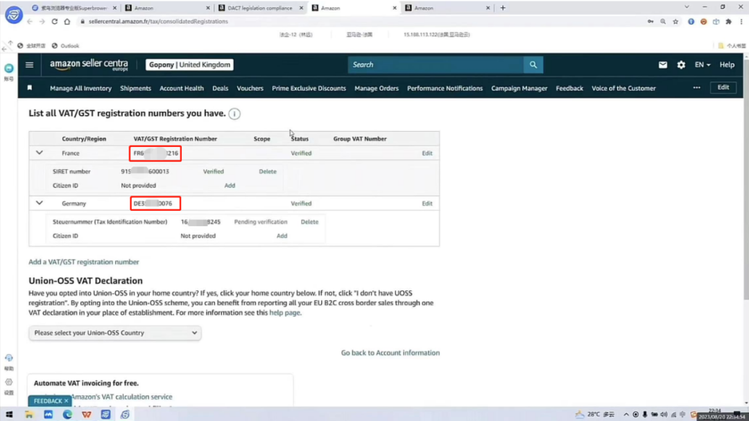Edit the Germany VAT registration
Viewport: 749px width, 421px height.
point(427,204)
